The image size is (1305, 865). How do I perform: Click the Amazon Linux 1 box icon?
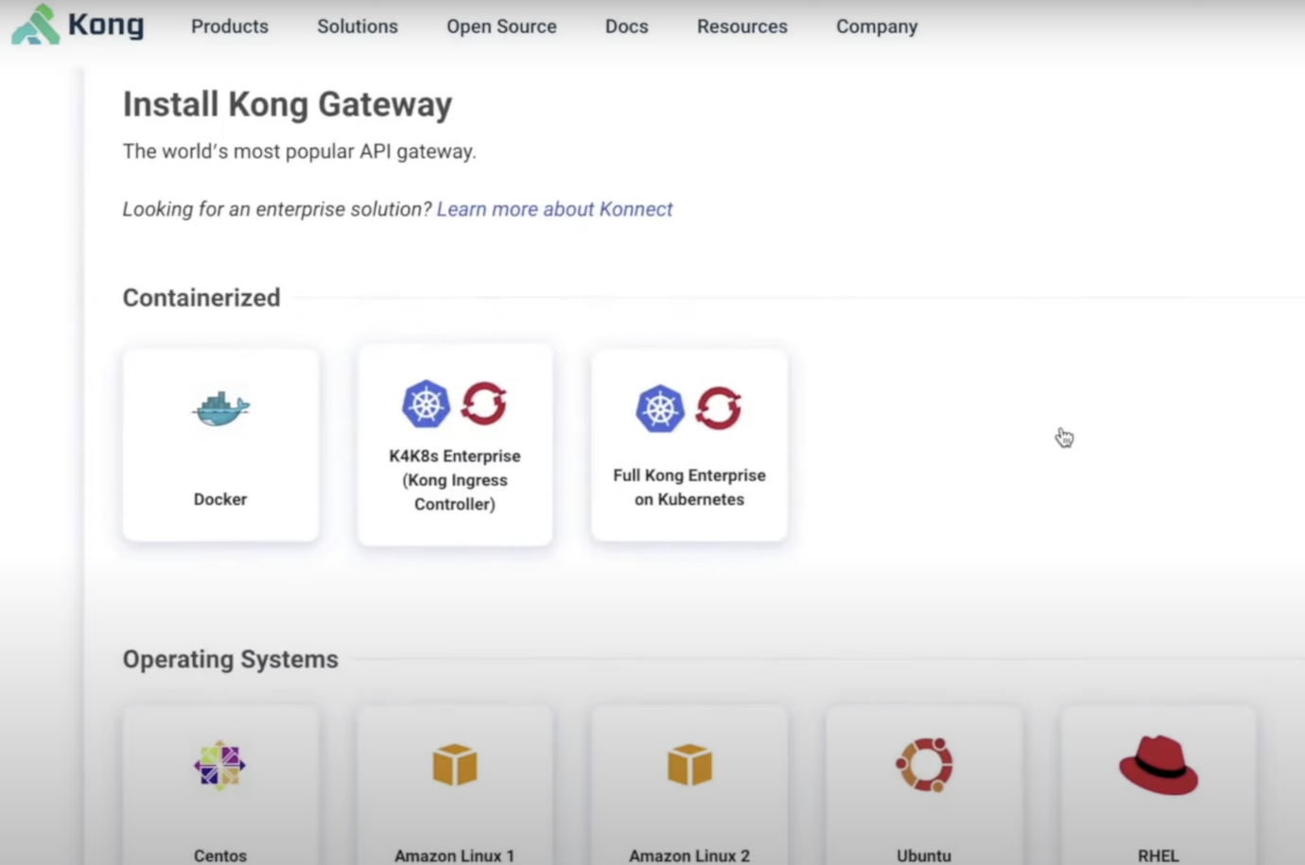454,765
